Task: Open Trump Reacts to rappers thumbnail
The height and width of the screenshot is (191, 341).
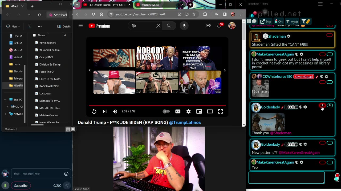Action: [x=200, y=58]
